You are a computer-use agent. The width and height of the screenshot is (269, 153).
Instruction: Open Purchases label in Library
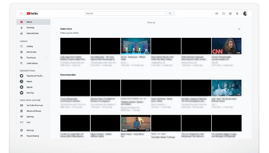[x=31, y=58]
